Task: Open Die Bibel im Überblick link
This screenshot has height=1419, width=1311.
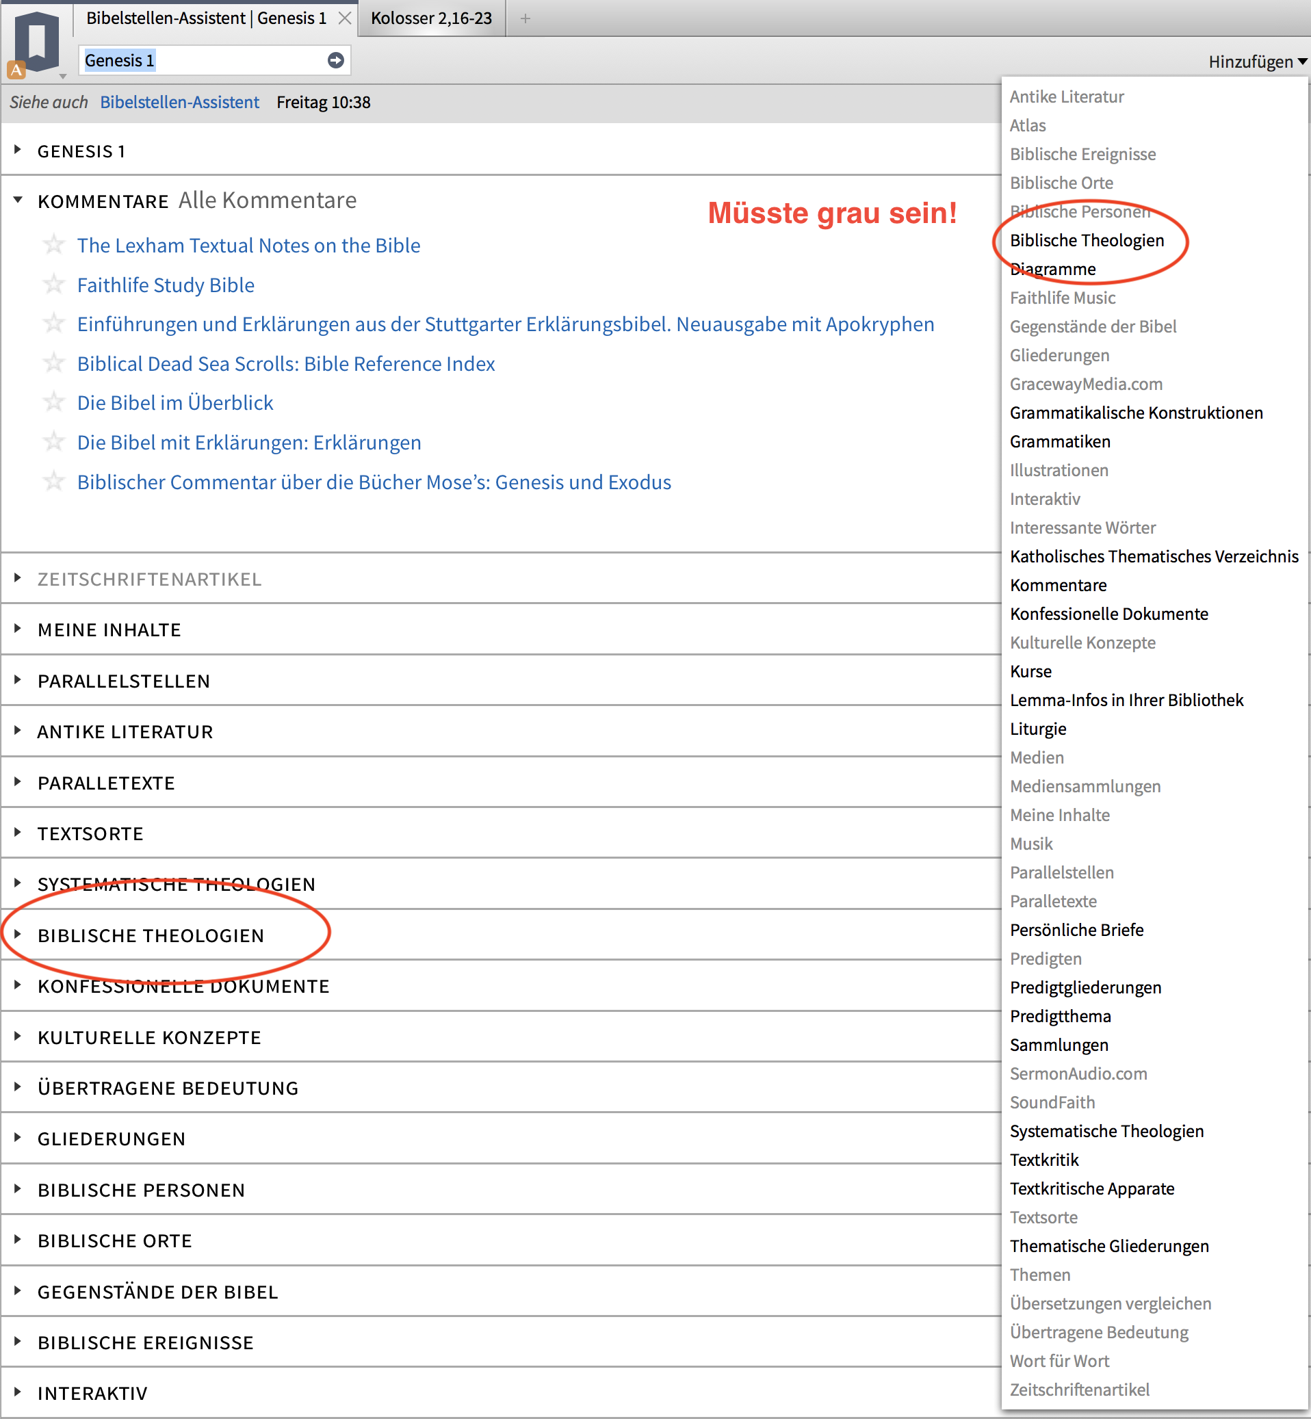Action: click(x=175, y=403)
